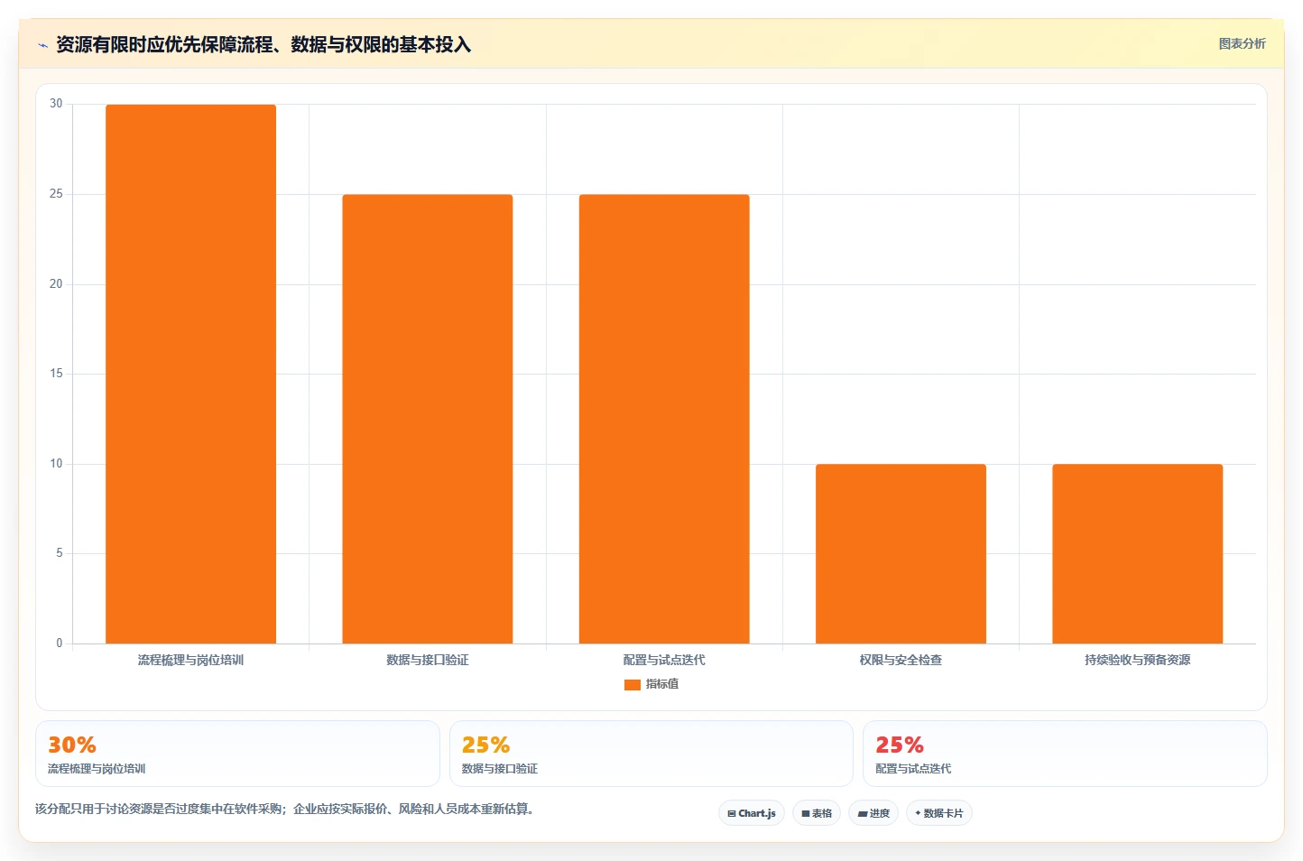
Task: Select the 数据与接口验证 bar in chart
Action: tap(427, 419)
